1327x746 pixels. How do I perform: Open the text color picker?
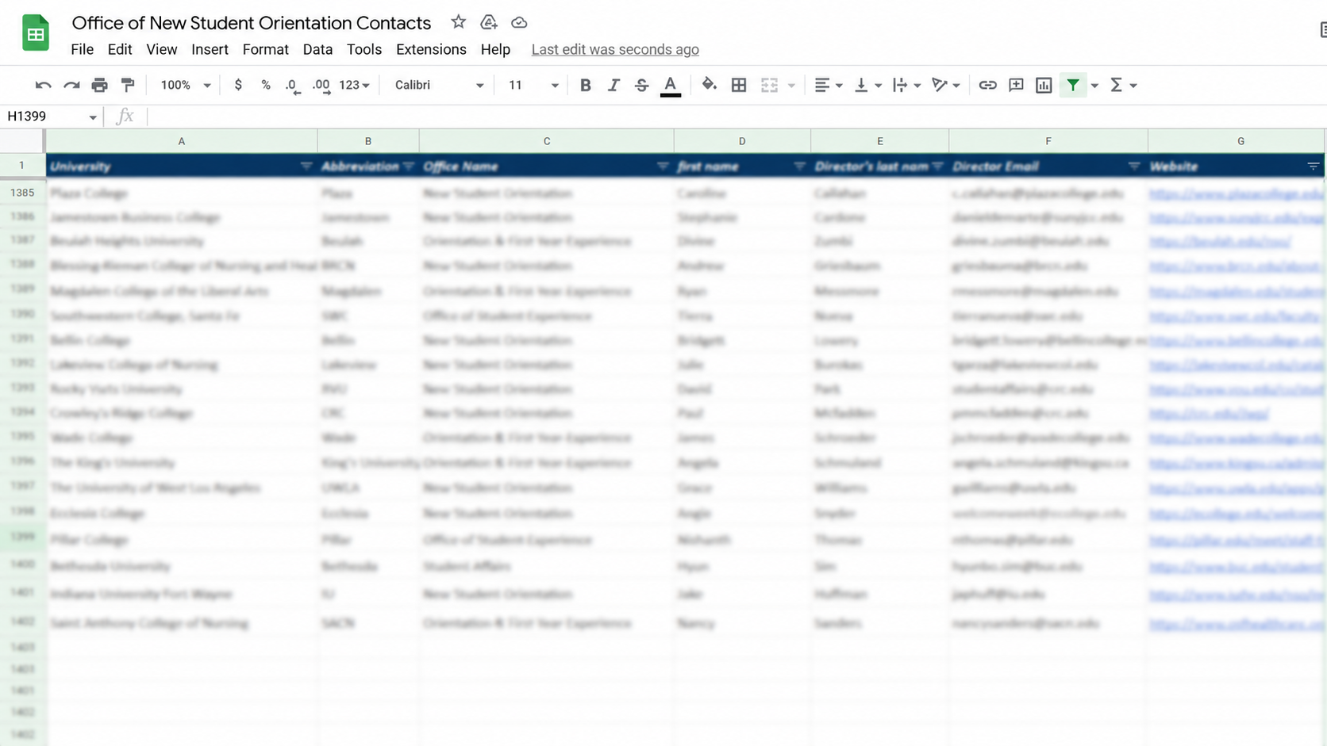671,85
